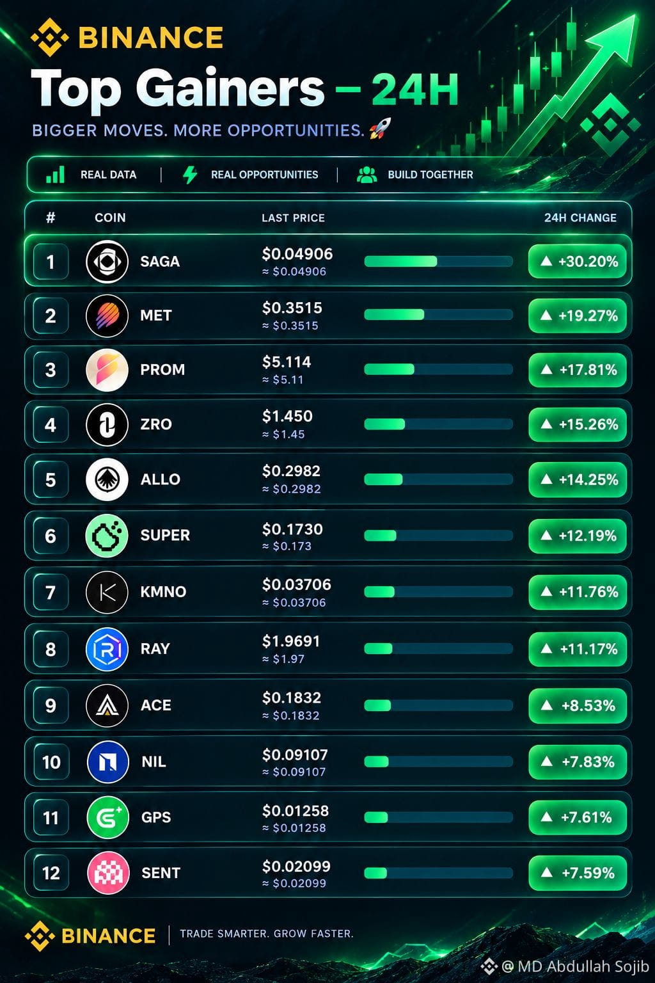Click the SENT pink coin icon
Screen dimensions: 655x983
pos(107,873)
